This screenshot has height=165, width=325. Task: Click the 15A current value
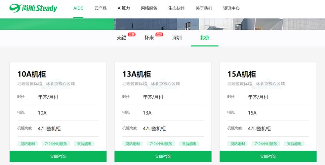pyautogui.click(x=252, y=113)
